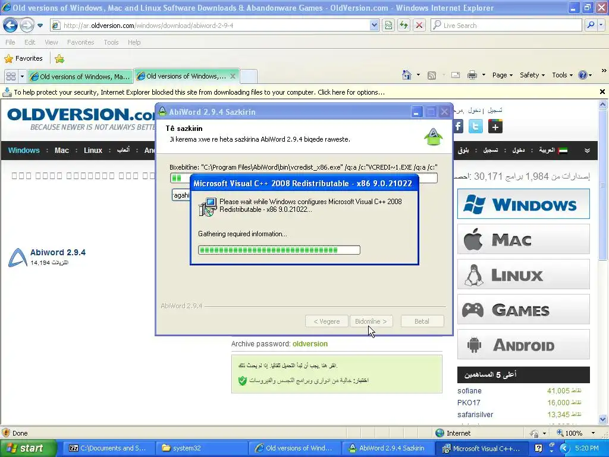Expand the Home button dropdown arrow
Image resolution: width=609 pixels, height=457 pixels.
click(x=418, y=74)
